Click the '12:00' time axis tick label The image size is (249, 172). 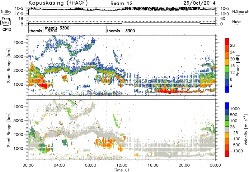tap(122, 165)
